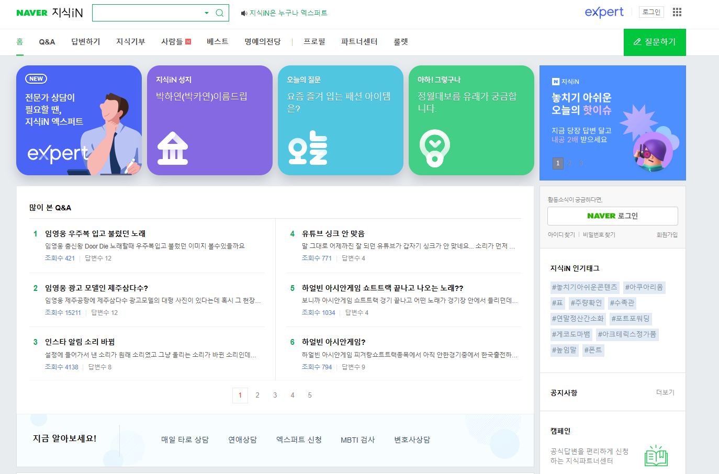
Task: Select tag #주량확인
Action: click(x=586, y=303)
